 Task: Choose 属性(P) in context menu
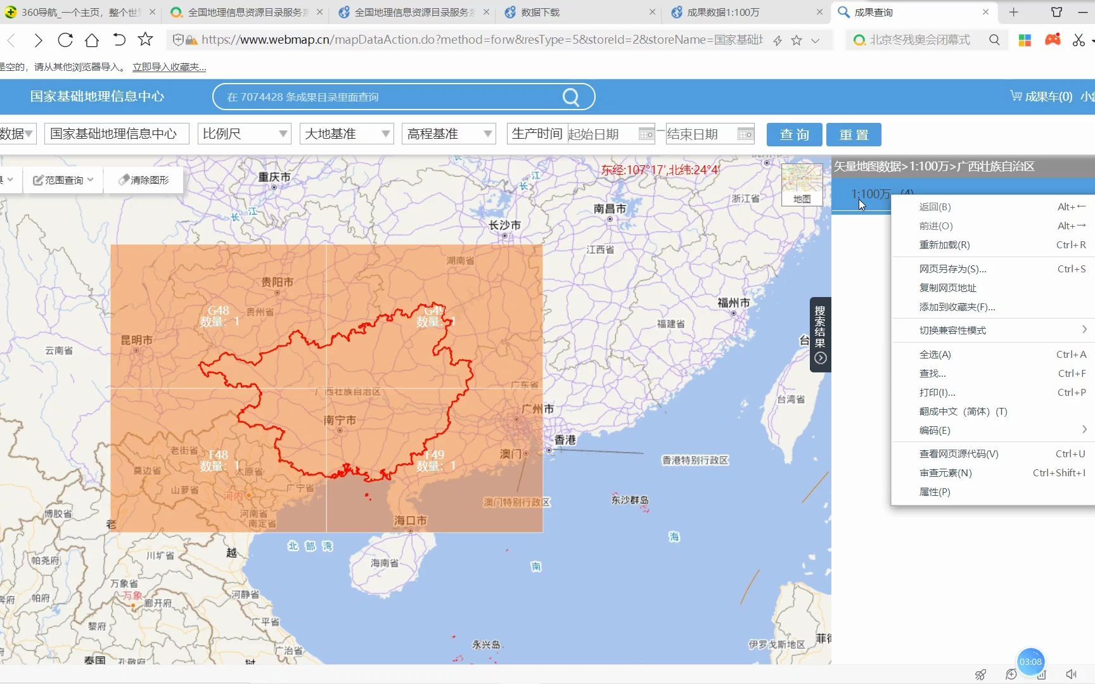[993, 492]
